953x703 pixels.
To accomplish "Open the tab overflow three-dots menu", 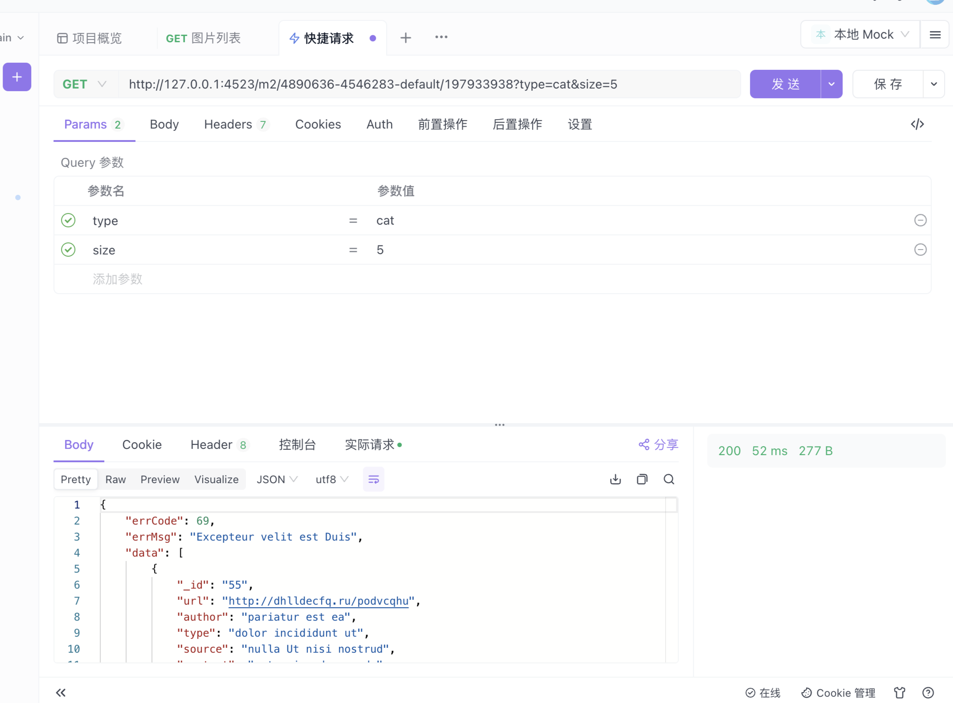I will 441,37.
